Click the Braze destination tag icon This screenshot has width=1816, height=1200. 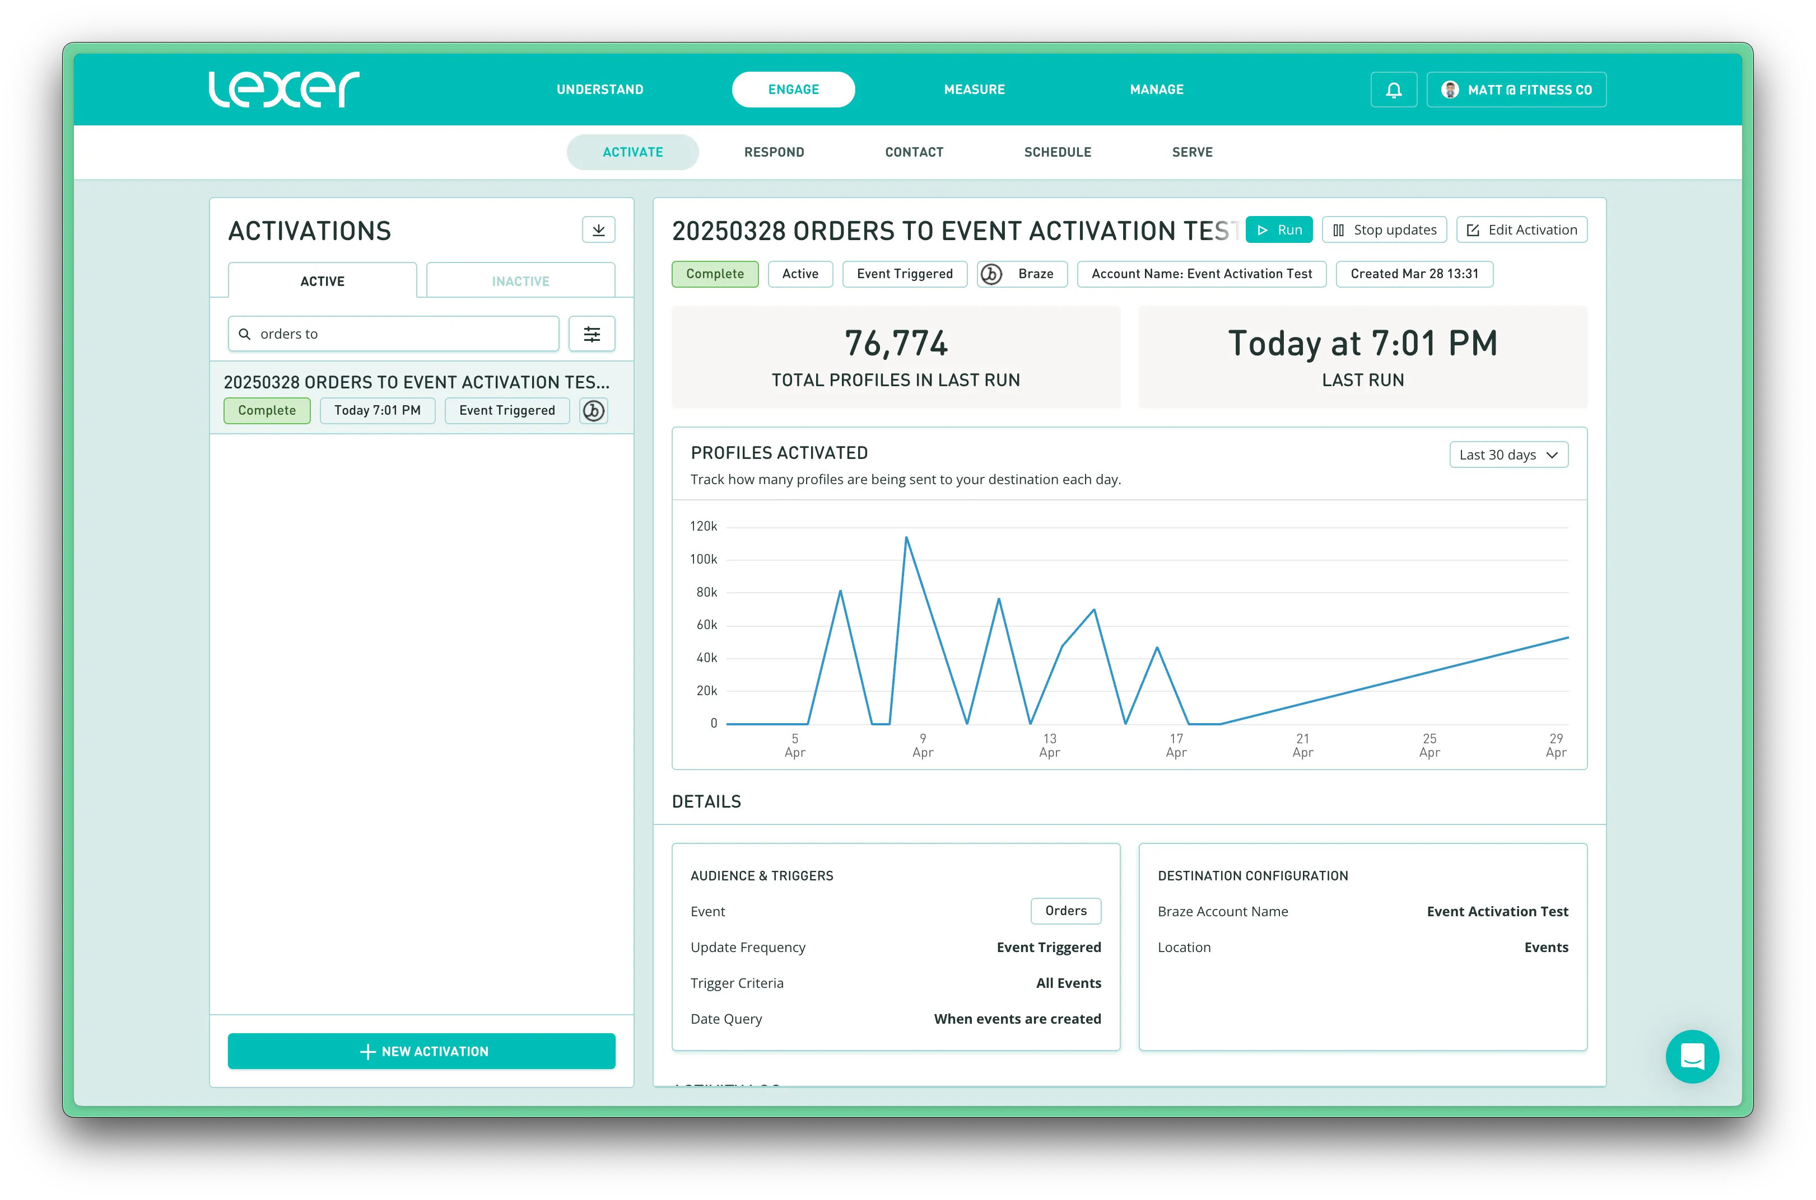pyautogui.click(x=991, y=274)
